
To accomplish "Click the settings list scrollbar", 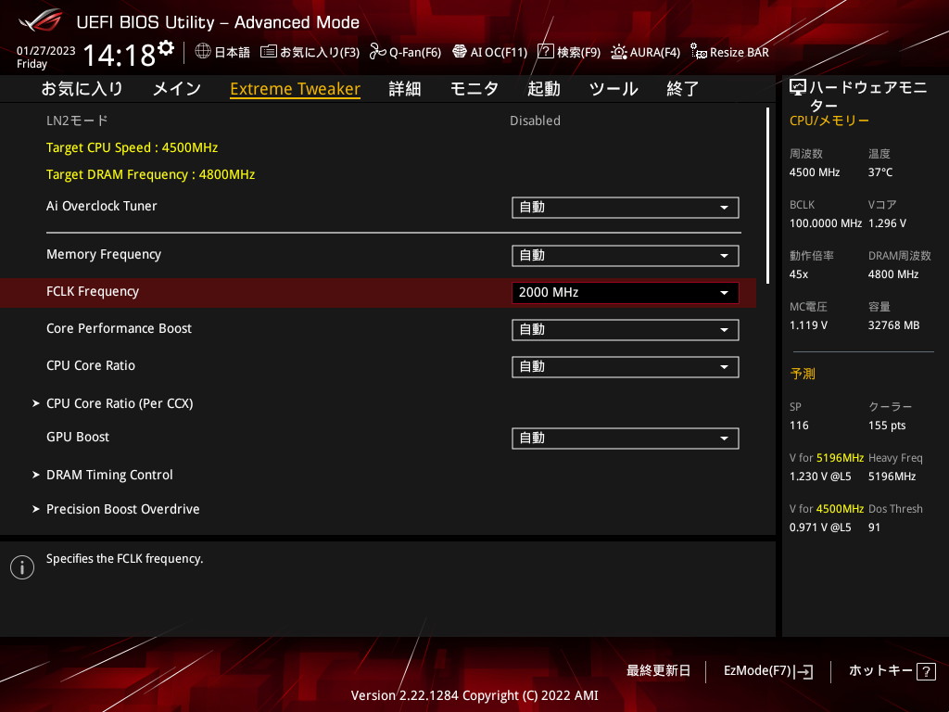I will tap(768, 196).
